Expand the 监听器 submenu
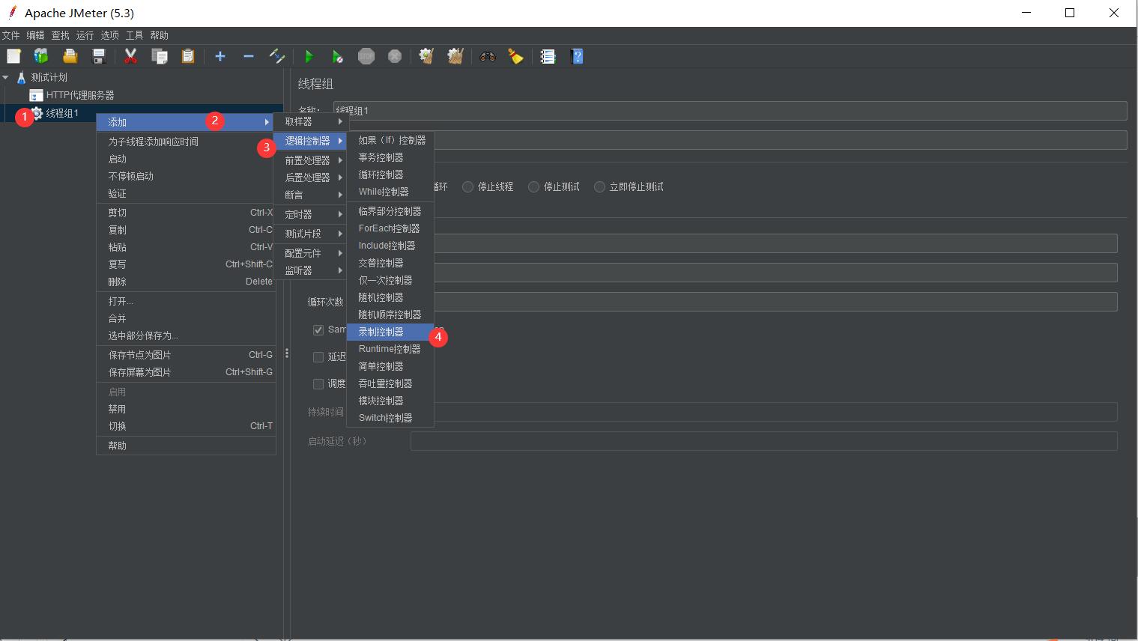The width and height of the screenshot is (1138, 641). [310, 270]
